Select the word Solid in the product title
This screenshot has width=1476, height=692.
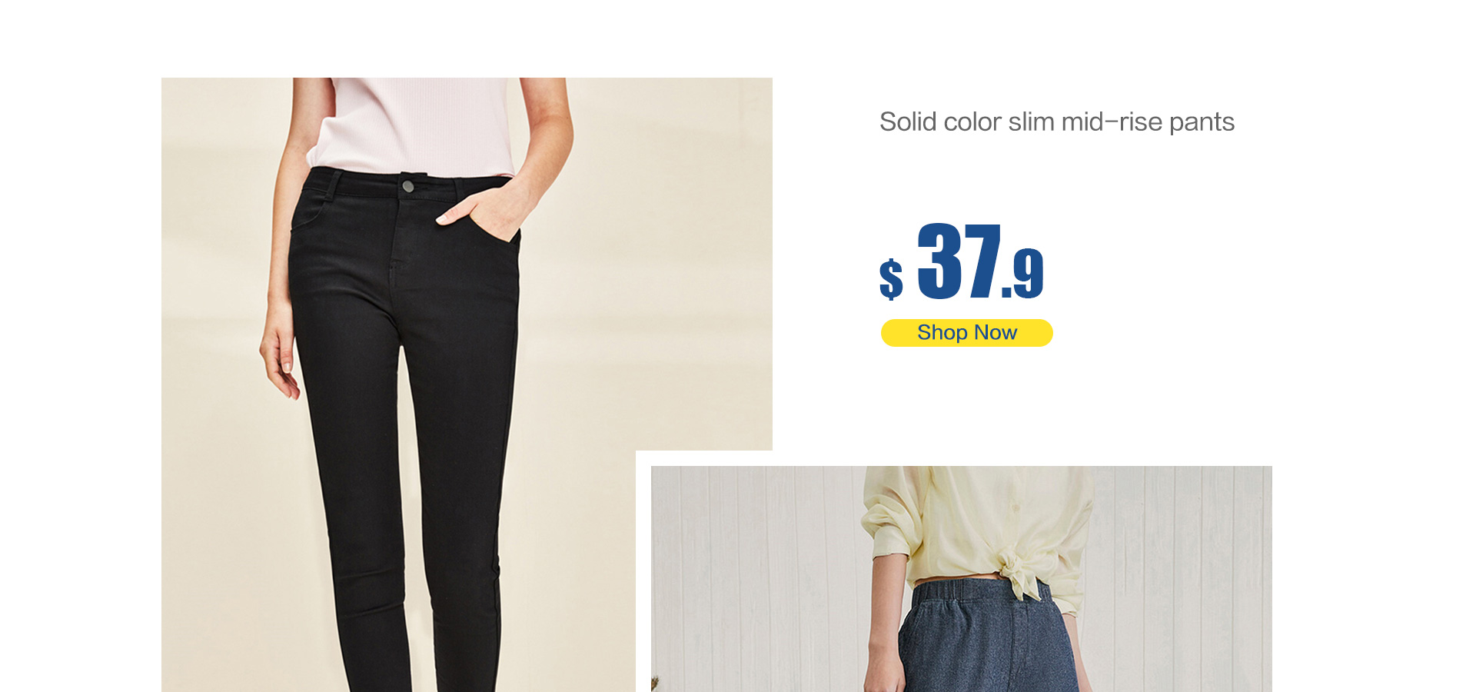[x=908, y=122]
